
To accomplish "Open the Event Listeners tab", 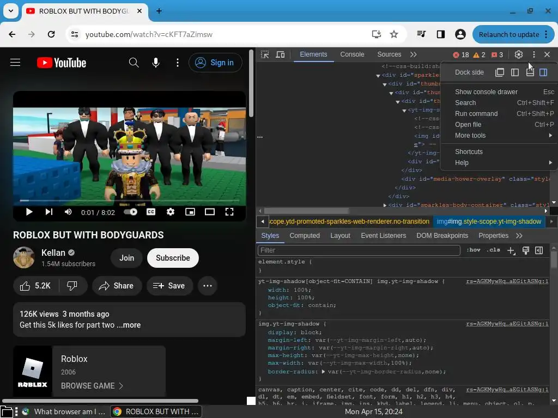I will coord(383,236).
